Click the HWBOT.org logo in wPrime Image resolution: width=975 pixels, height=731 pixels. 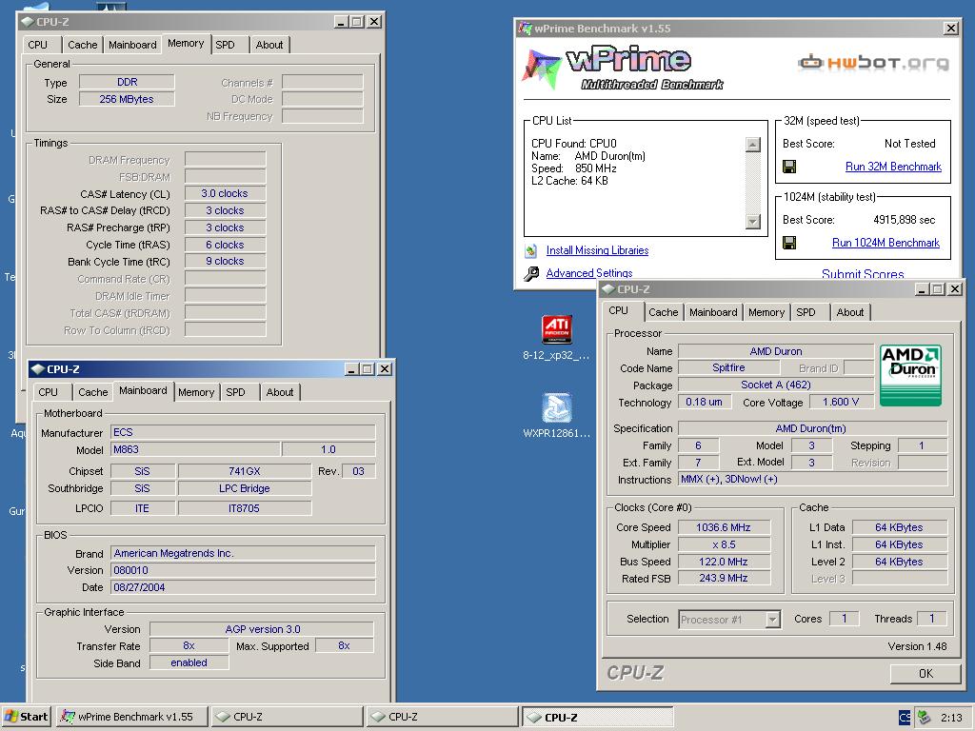pyautogui.click(x=873, y=62)
